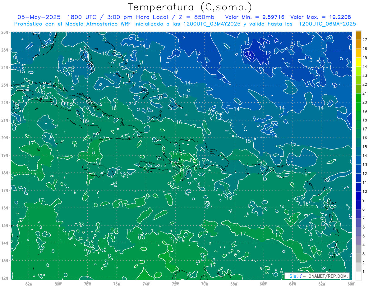
Task: Click the legend value 22
Action: (365, 84)
